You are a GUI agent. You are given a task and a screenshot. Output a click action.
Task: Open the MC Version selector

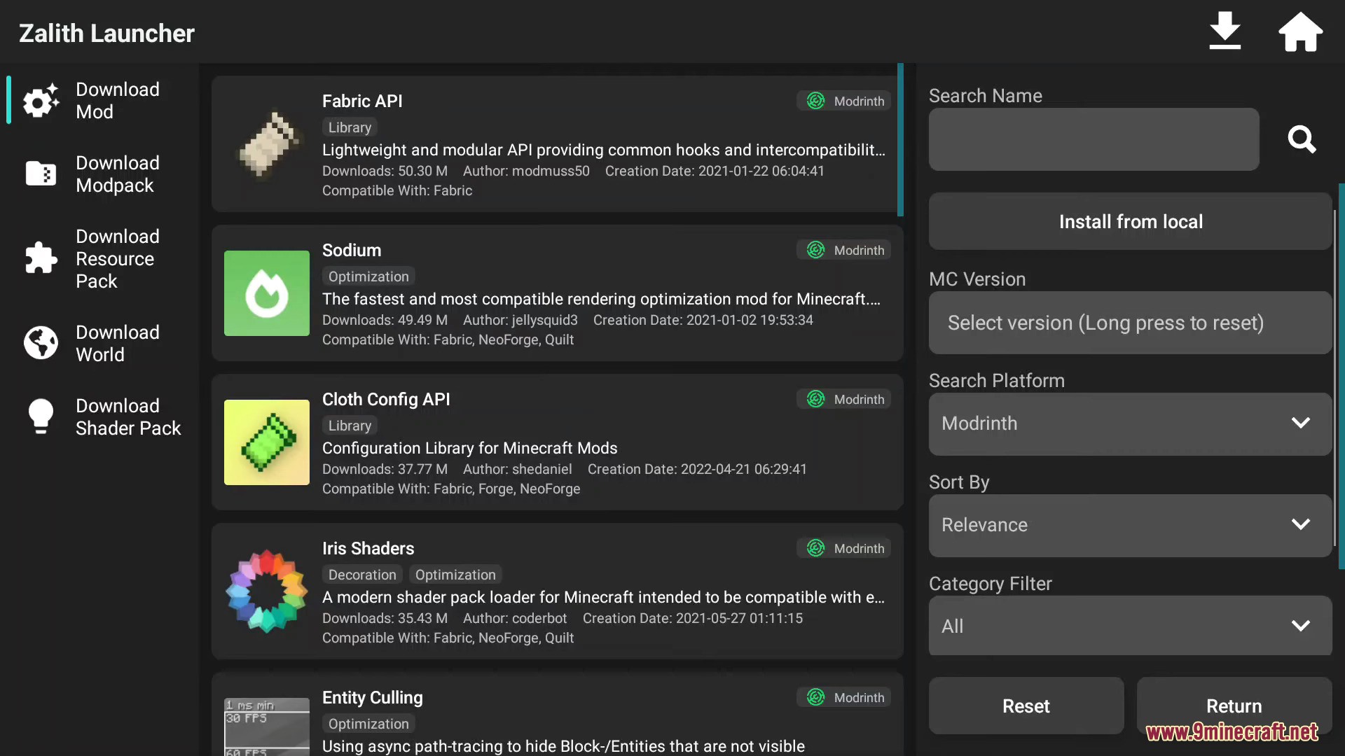click(x=1130, y=323)
